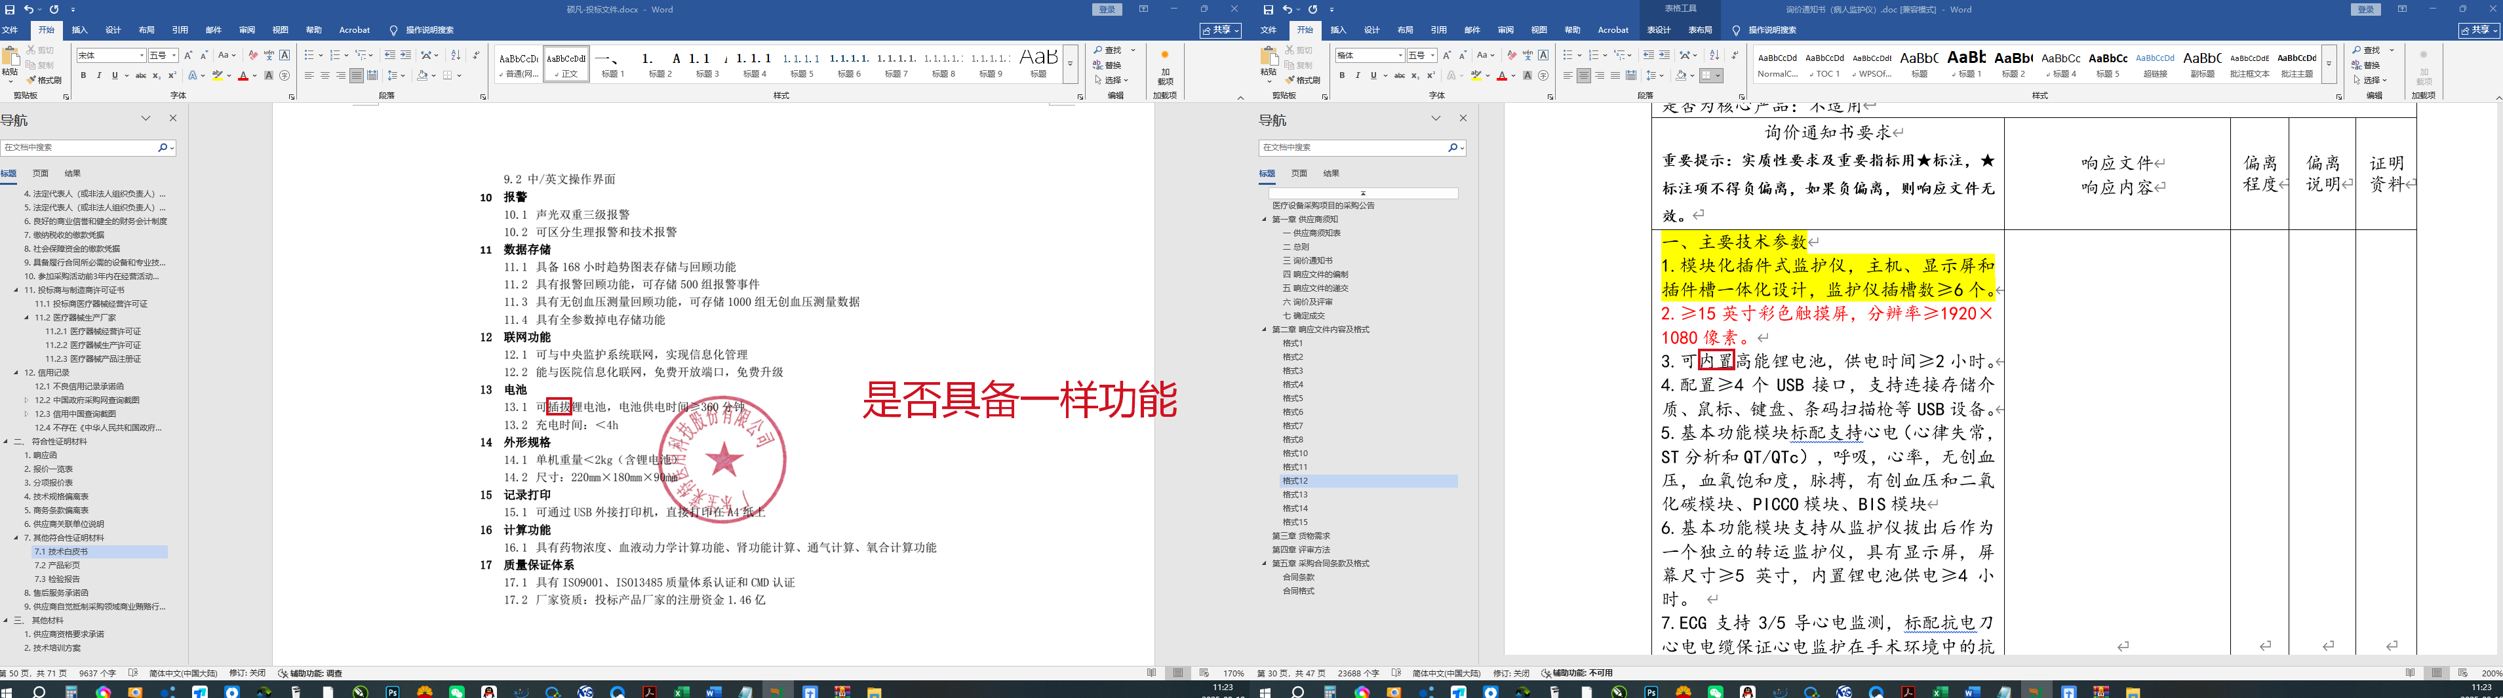2503x698 pixels.
Task: Click 登录 in the 硕凡-投标文件 window
Action: [1107, 10]
